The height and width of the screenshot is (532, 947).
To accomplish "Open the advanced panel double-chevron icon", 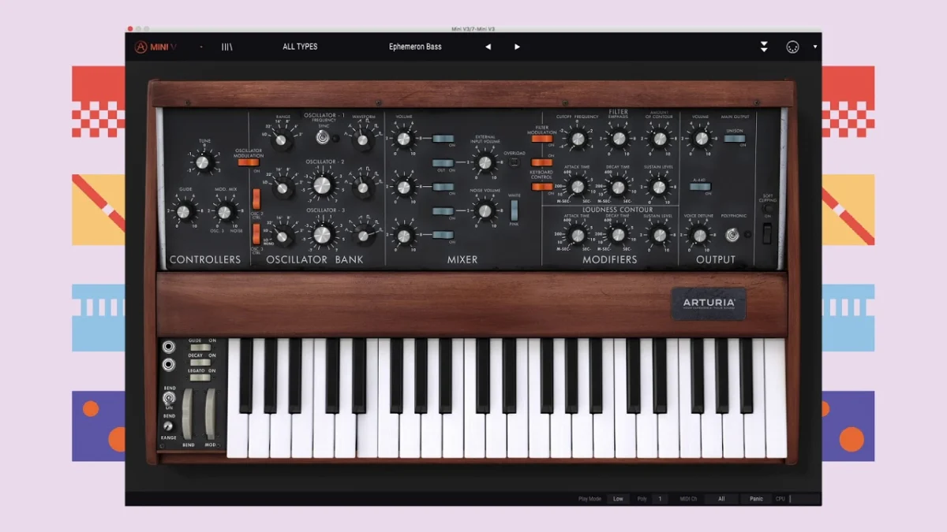I will coord(764,47).
